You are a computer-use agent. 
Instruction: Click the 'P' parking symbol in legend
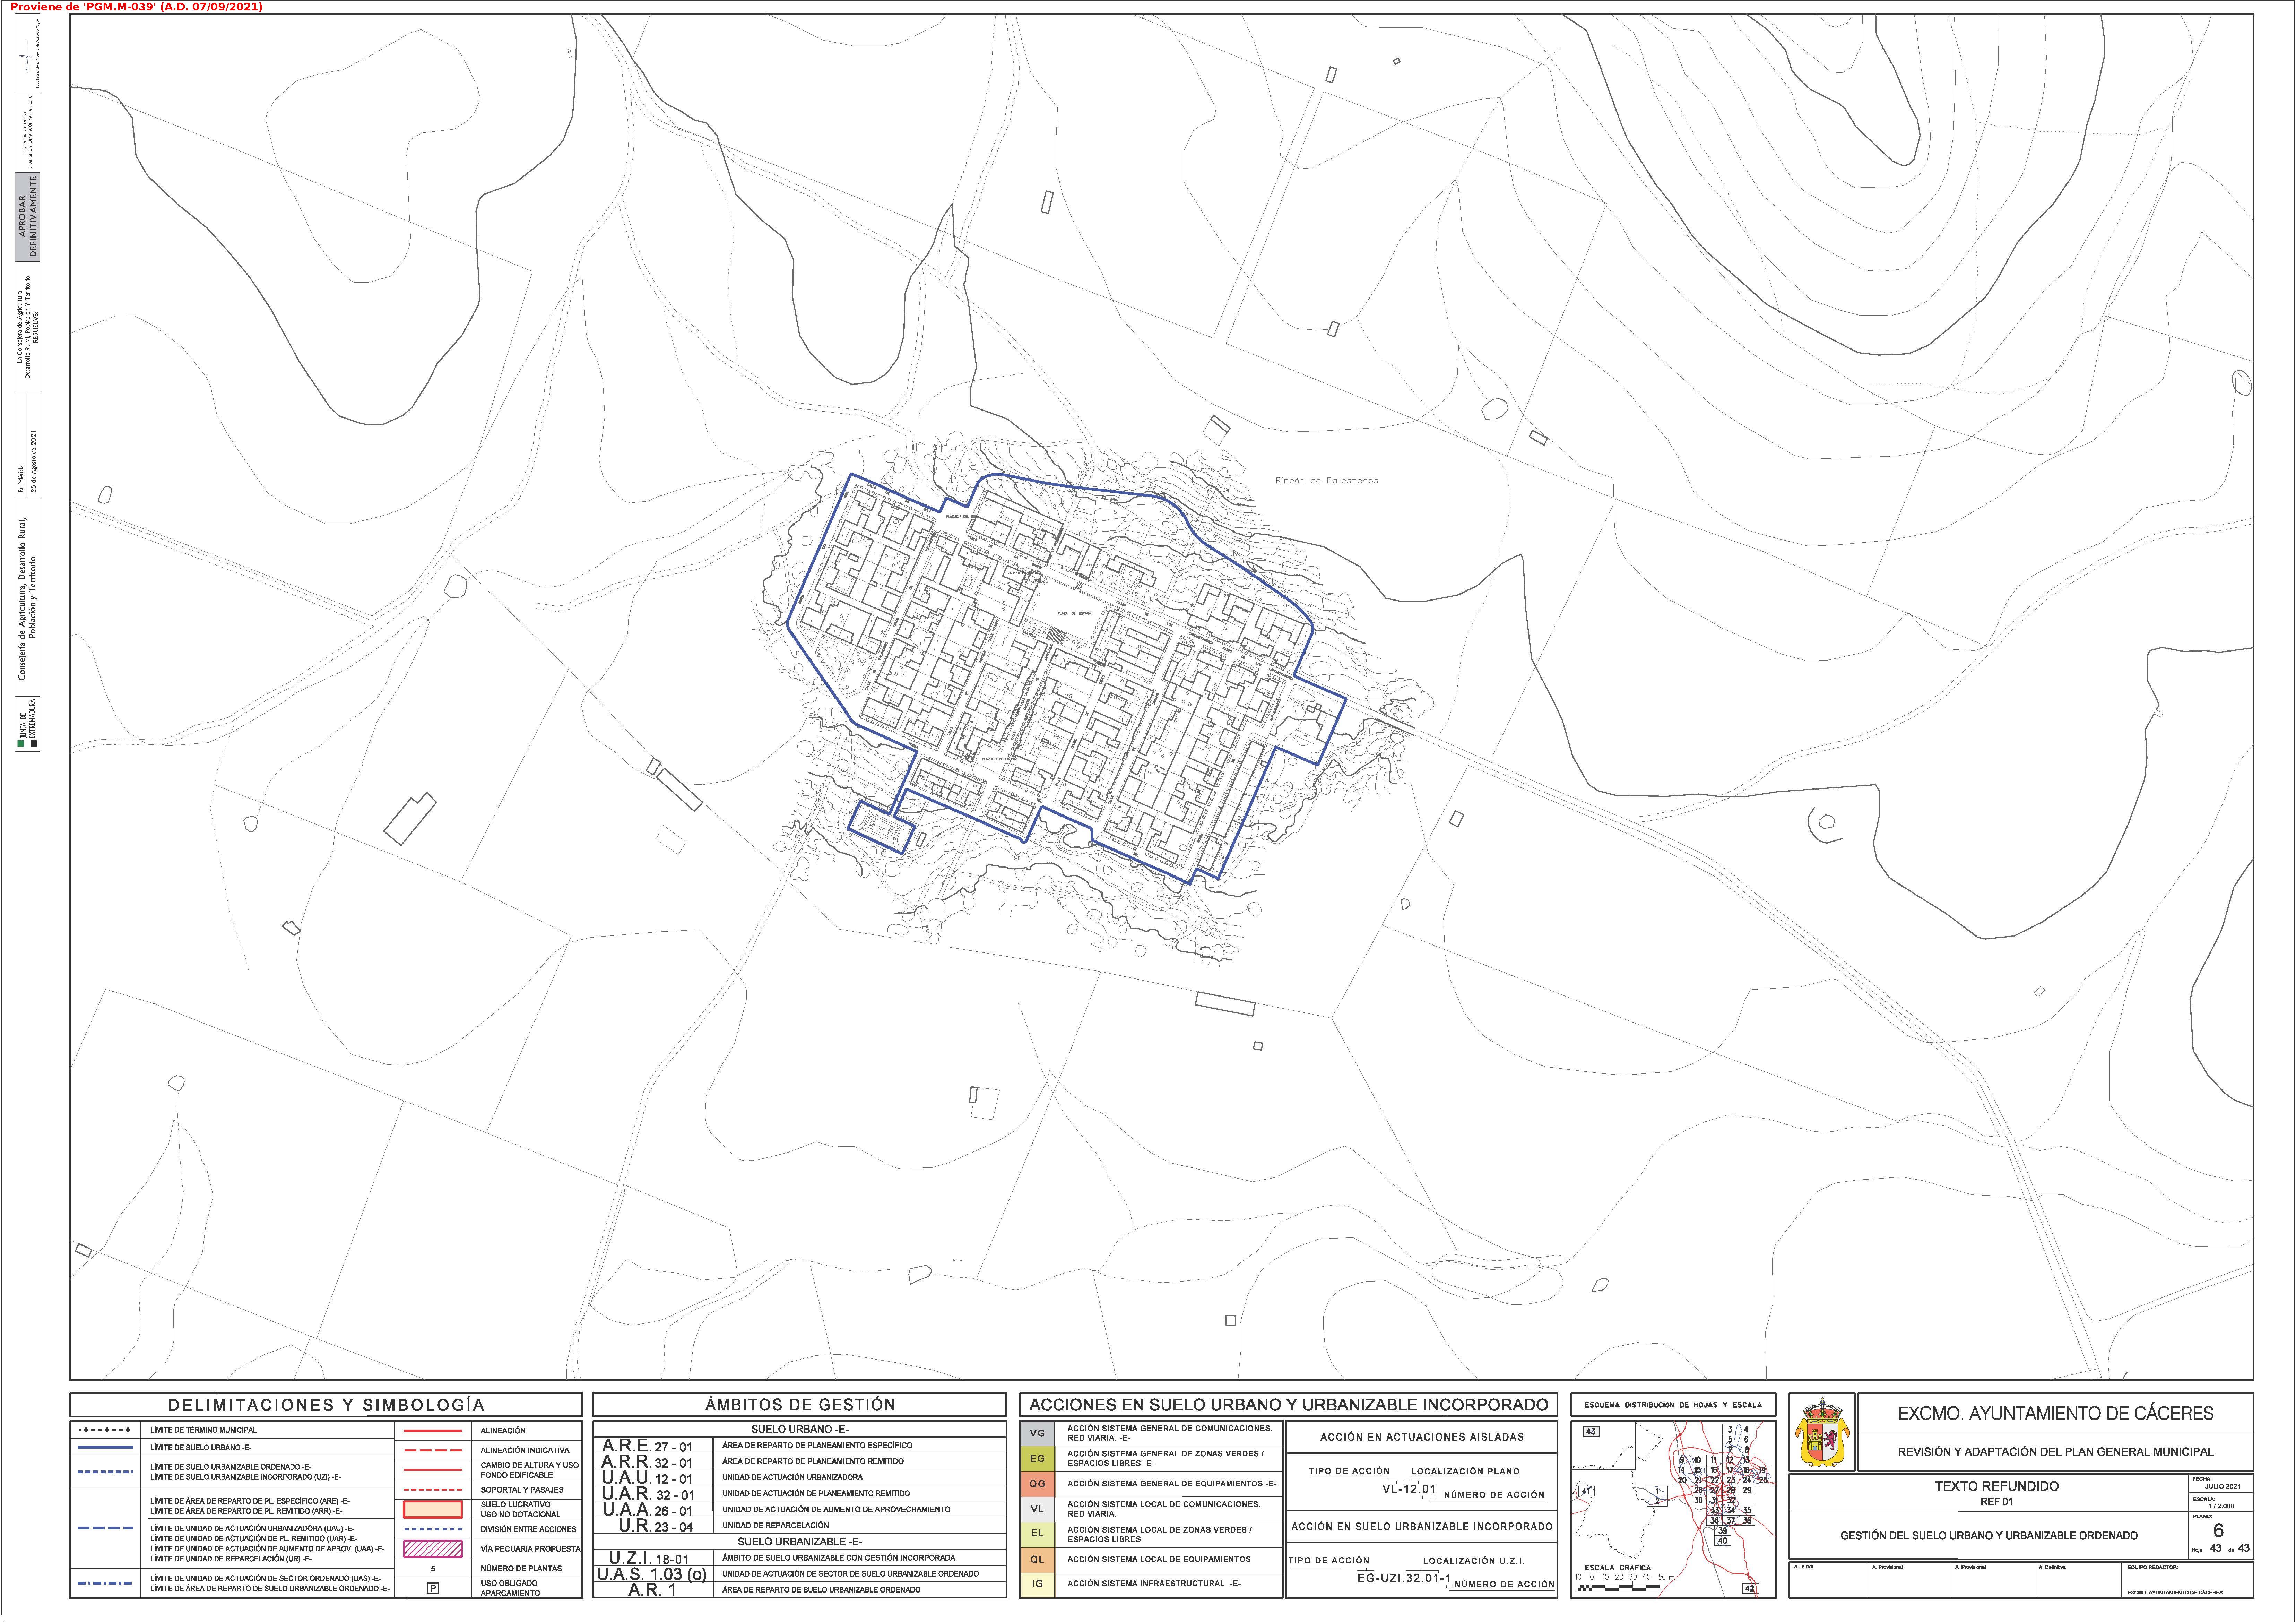click(433, 1588)
